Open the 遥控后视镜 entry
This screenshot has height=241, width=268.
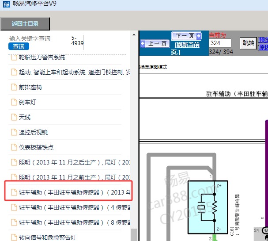click(x=33, y=132)
